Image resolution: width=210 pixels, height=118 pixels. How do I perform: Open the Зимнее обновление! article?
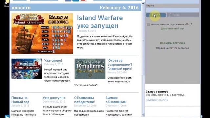pyautogui.click(x=116, y=100)
